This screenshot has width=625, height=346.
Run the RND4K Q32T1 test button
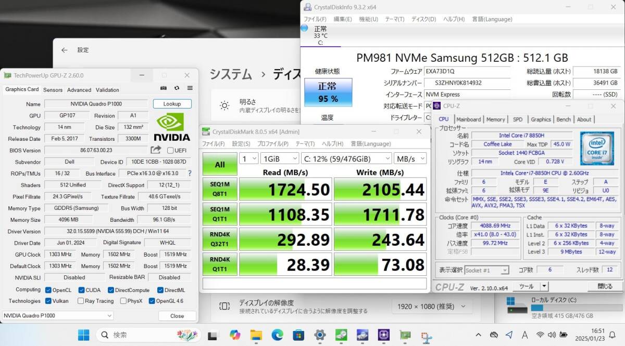220,239
